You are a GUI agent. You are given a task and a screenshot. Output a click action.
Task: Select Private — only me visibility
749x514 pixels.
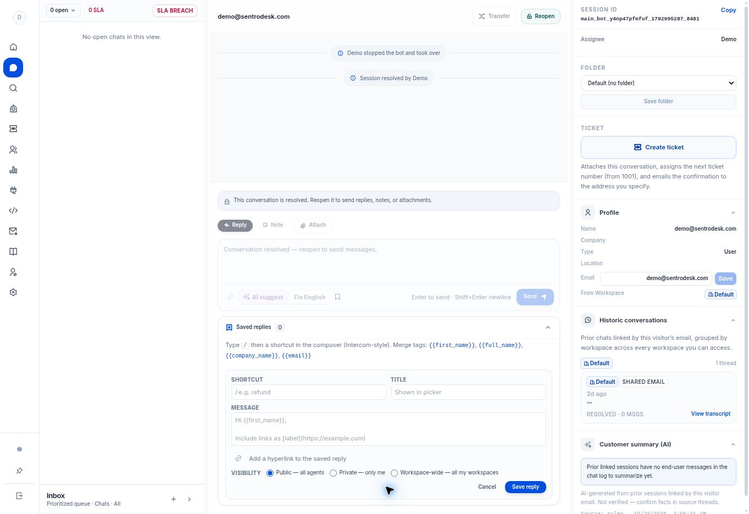click(x=333, y=473)
